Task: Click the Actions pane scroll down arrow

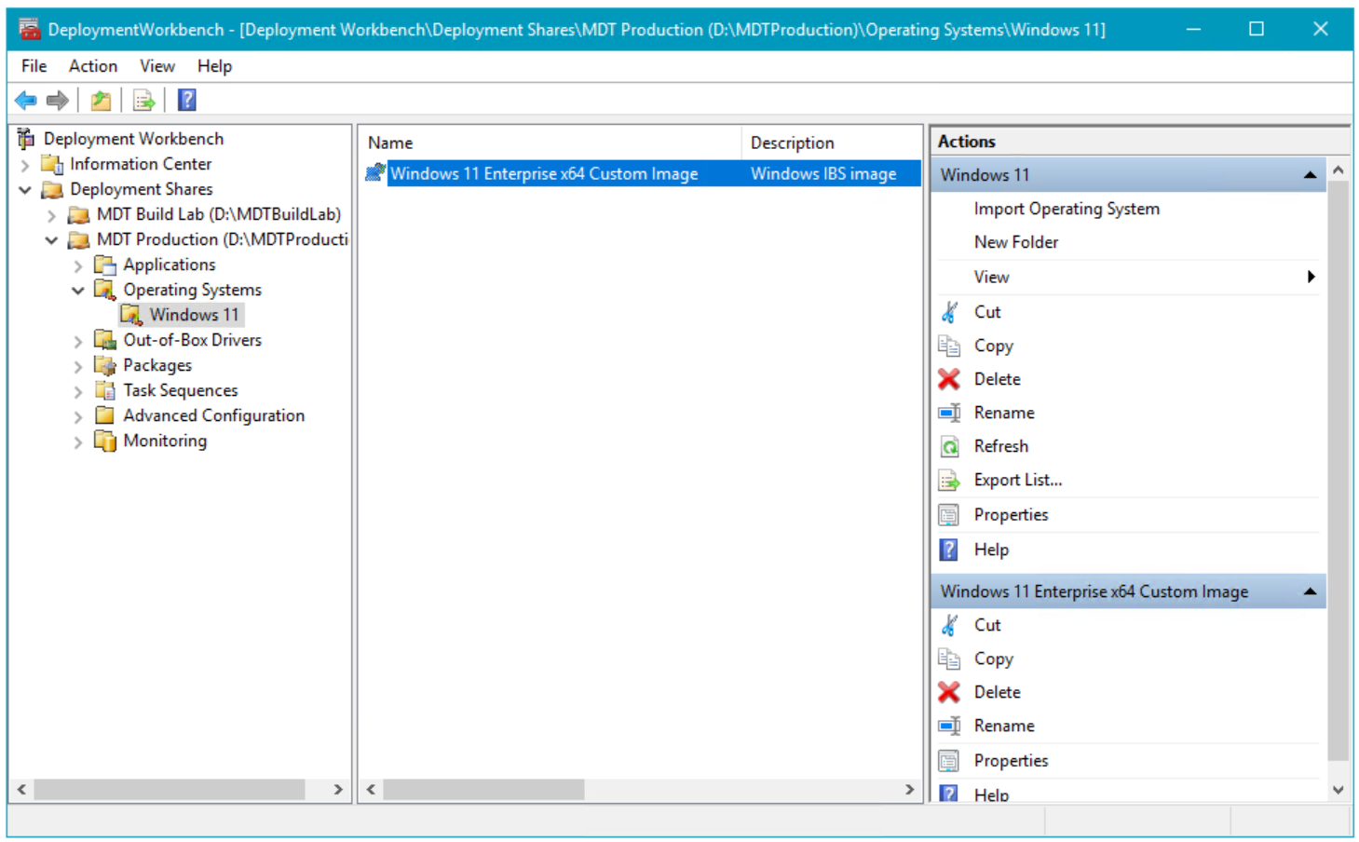Action: point(1338,790)
